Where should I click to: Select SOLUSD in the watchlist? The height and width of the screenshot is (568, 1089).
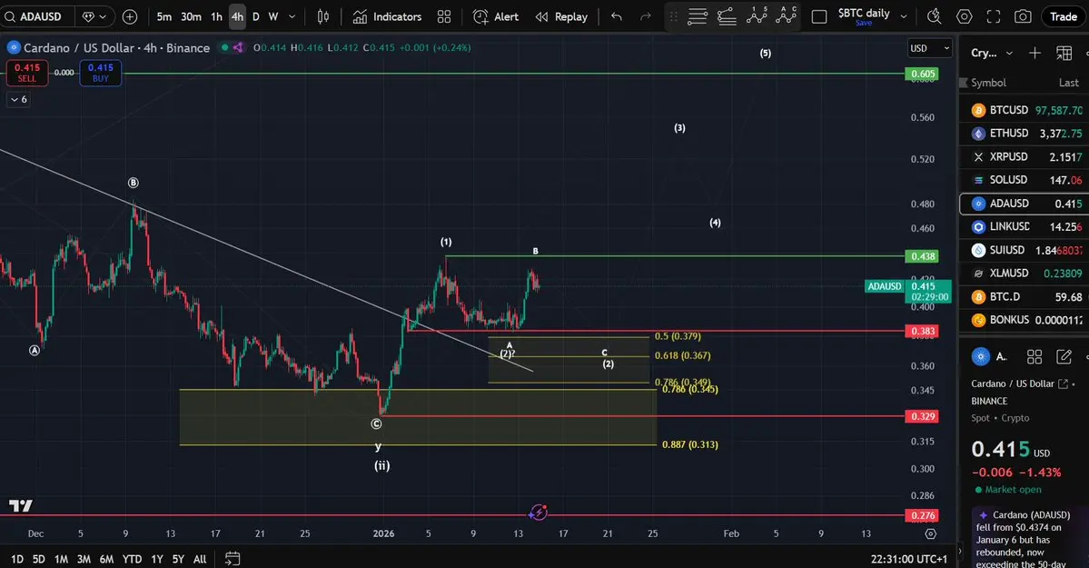tap(1025, 179)
